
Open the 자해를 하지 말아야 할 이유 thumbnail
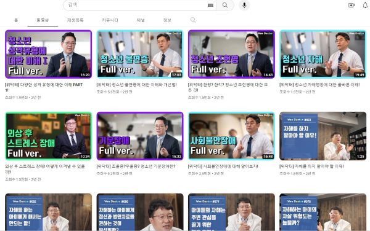[323, 136]
